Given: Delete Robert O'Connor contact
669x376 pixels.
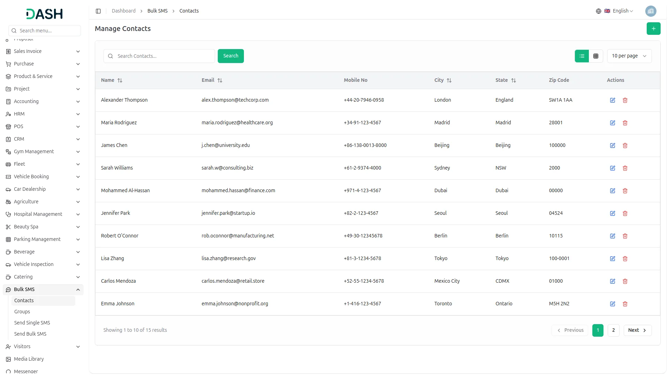Looking at the screenshot, I should tap(625, 236).
